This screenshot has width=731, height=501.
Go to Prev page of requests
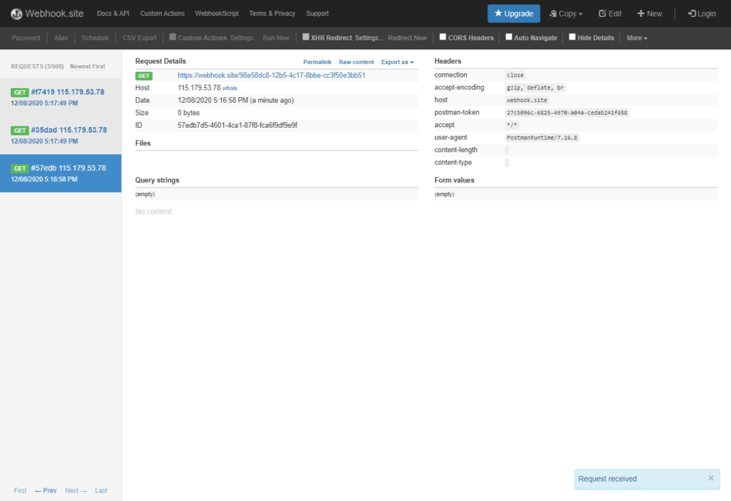(x=46, y=491)
